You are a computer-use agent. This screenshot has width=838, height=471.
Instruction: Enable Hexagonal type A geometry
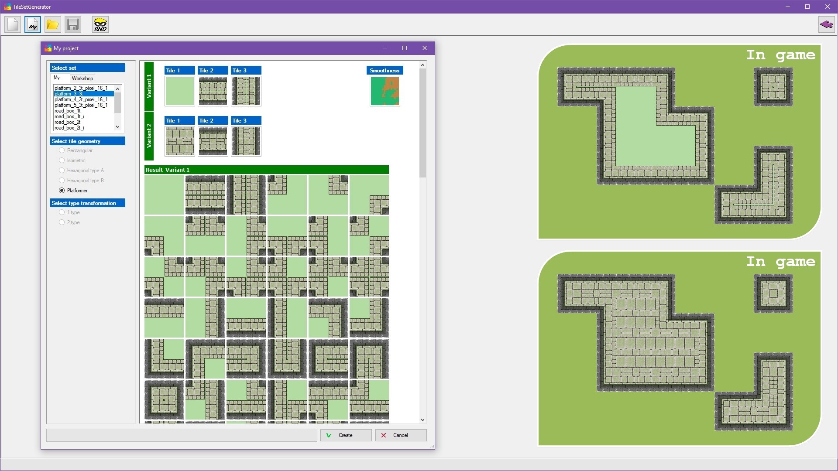point(62,170)
